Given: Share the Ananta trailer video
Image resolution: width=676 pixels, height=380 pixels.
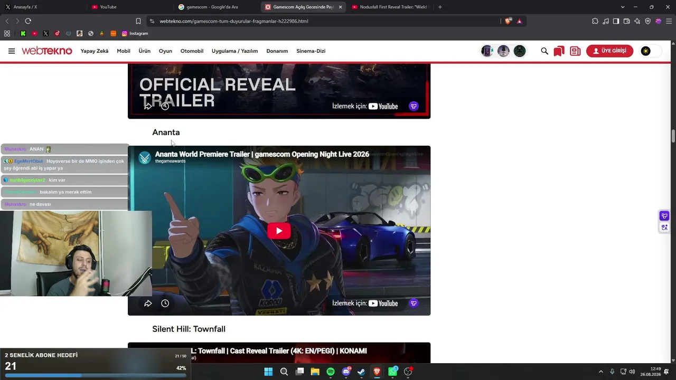Looking at the screenshot, I should pyautogui.click(x=148, y=303).
